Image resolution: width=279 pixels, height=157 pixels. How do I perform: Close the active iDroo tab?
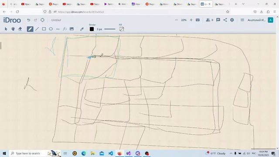pyautogui.click(x=209, y=4)
